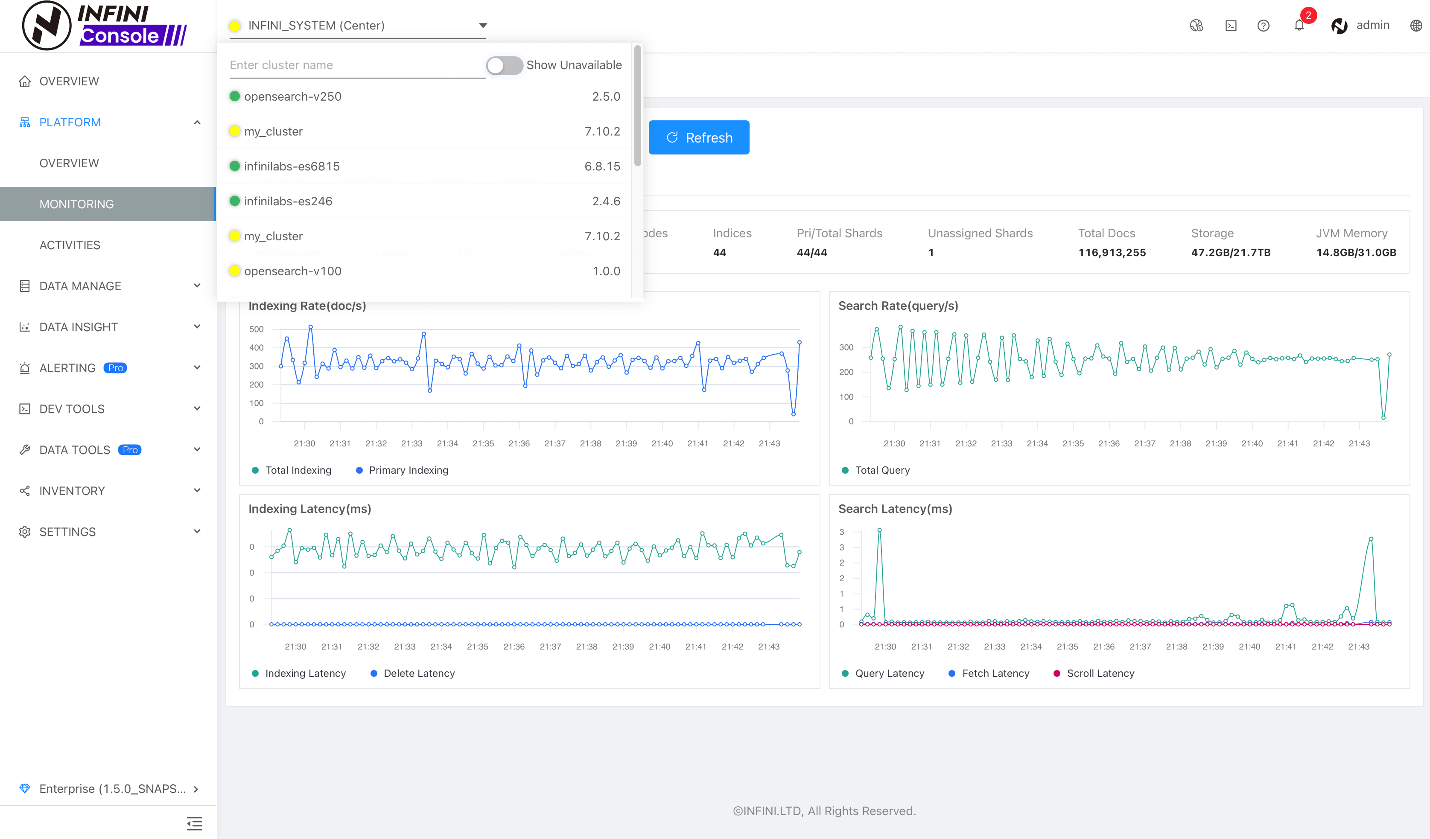Click the notification count badge 2
Viewport: 1430px width, 839px height.
tap(1308, 15)
